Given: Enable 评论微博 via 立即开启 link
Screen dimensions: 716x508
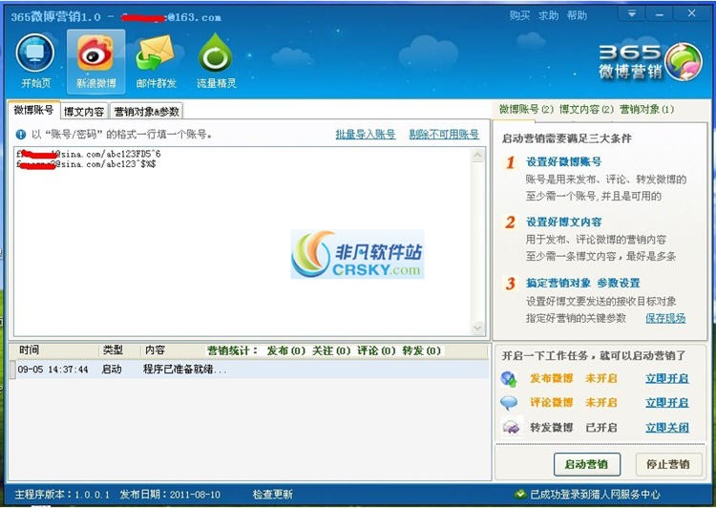Looking at the screenshot, I should [667, 403].
